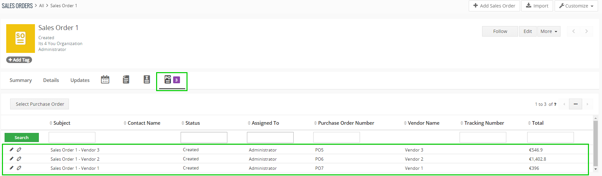The image size is (602, 176).
Task: Expand the More actions dropdown
Action: [x=548, y=31]
